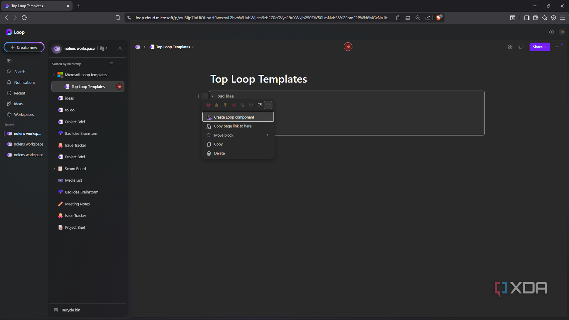Open the Share dropdown menu
The width and height of the screenshot is (569, 320).
click(540, 47)
